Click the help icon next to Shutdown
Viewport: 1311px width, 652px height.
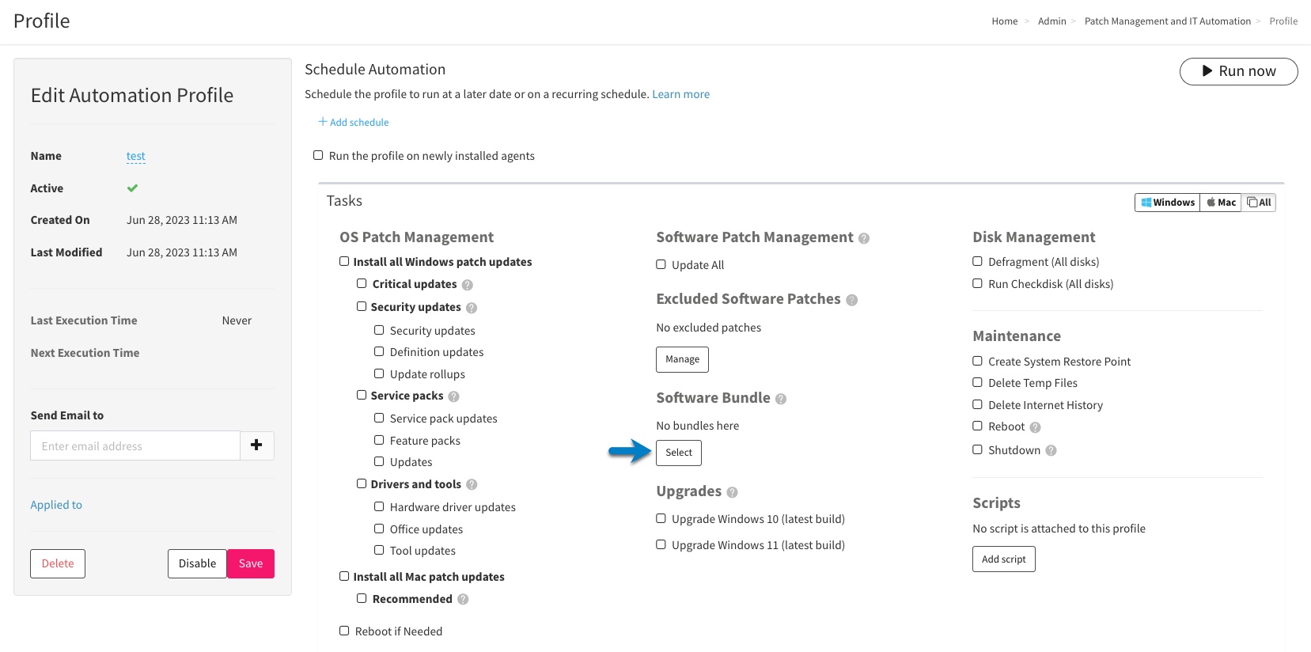tap(1051, 449)
